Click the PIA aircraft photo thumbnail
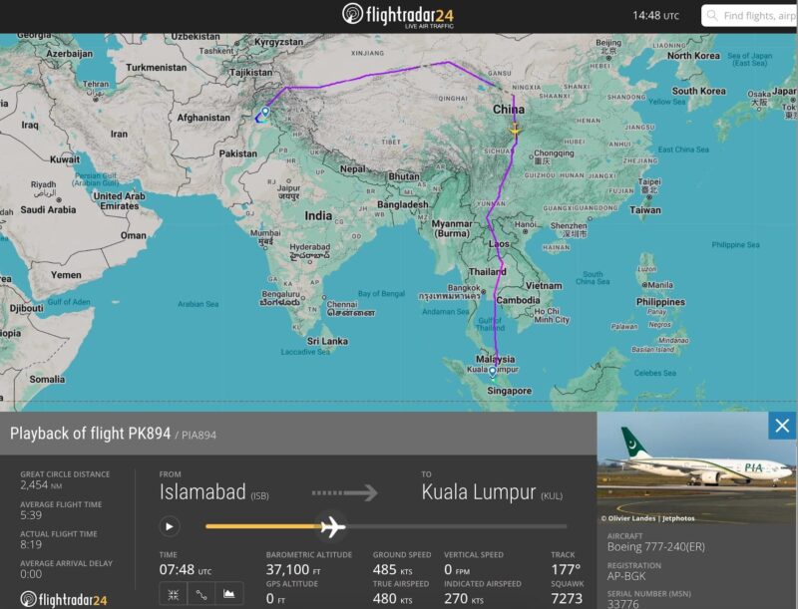The width and height of the screenshot is (798, 609). tap(695, 467)
